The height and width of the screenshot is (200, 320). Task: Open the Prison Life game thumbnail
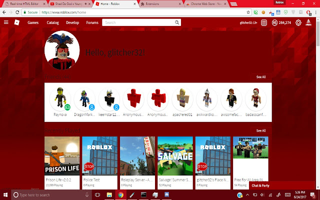pos(62,156)
